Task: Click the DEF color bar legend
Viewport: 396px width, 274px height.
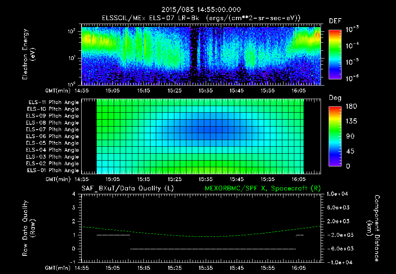Action: coord(335,54)
